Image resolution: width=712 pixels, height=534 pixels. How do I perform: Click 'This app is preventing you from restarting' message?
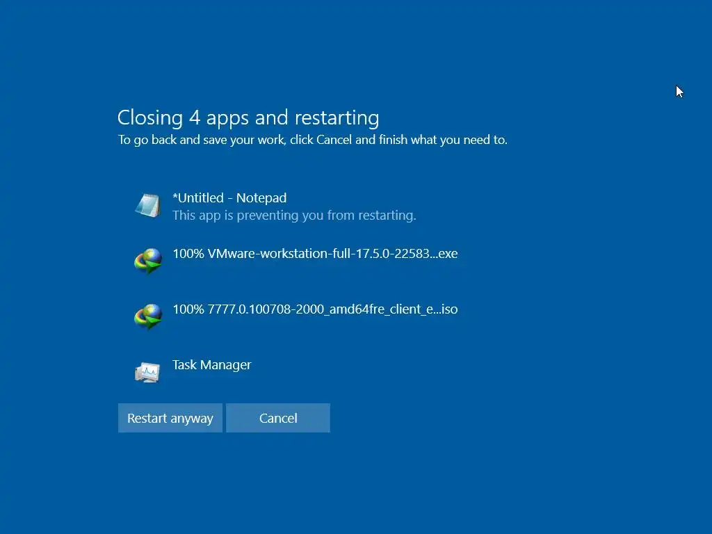(294, 216)
